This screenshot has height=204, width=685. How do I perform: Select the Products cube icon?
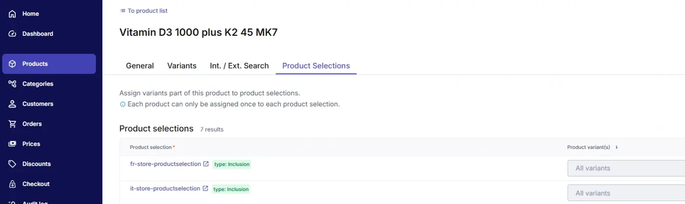[x=13, y=64]
